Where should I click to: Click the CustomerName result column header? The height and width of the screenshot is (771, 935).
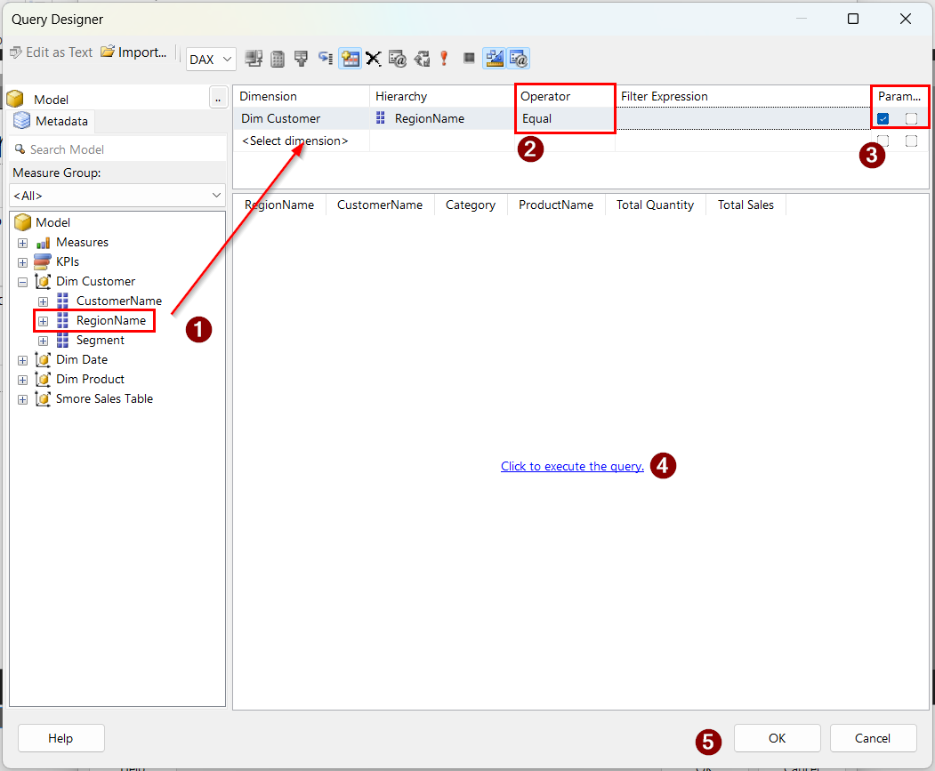[x=380, y=205]
